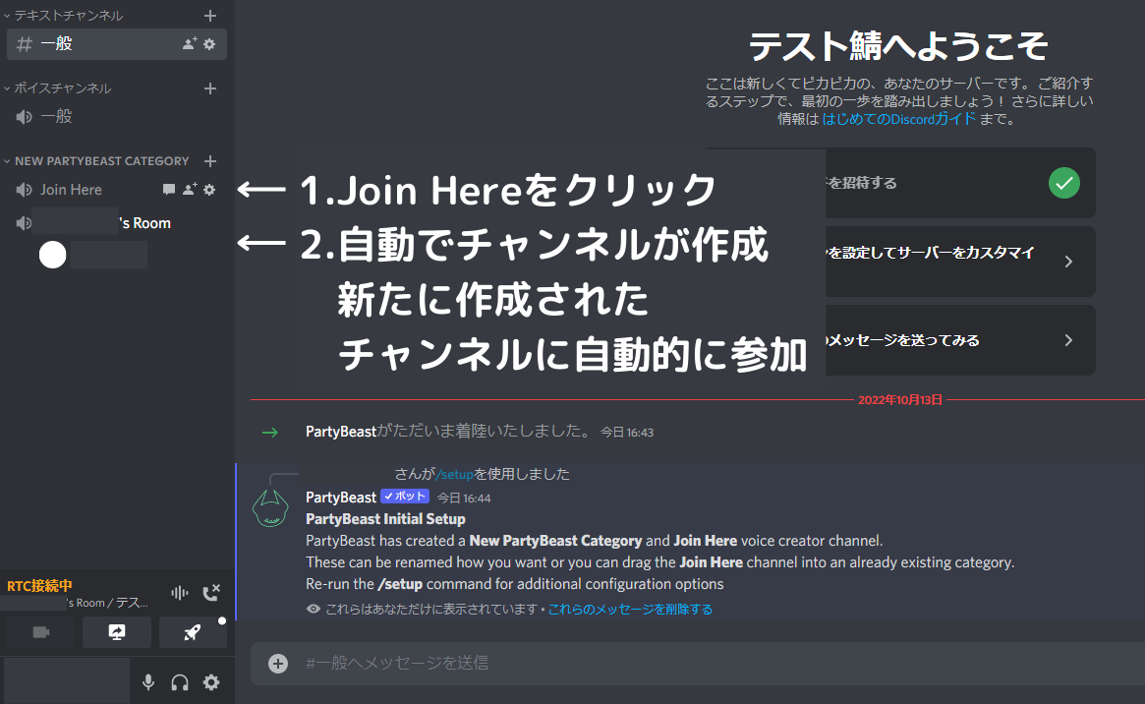Create a new voice channel with the plus
Viewport: 1145px width, 704px height.
pos(211,88)
